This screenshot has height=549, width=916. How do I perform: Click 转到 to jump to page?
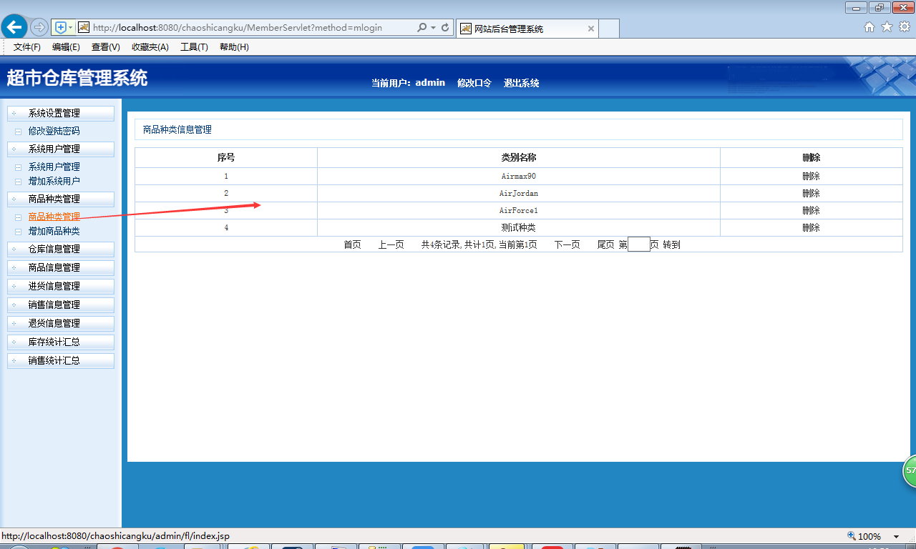(x=671, y=245)
